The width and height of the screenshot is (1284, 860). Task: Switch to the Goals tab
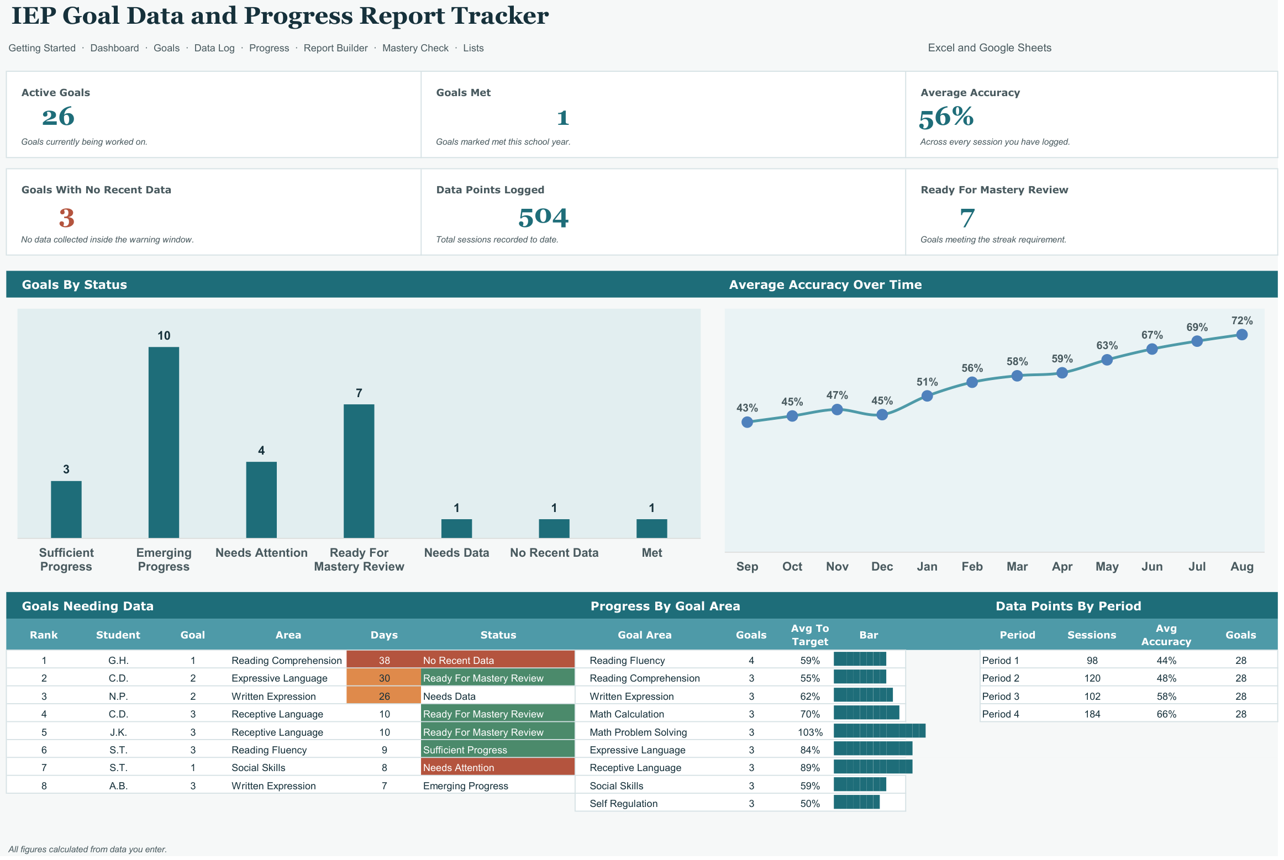coord(166,48)
